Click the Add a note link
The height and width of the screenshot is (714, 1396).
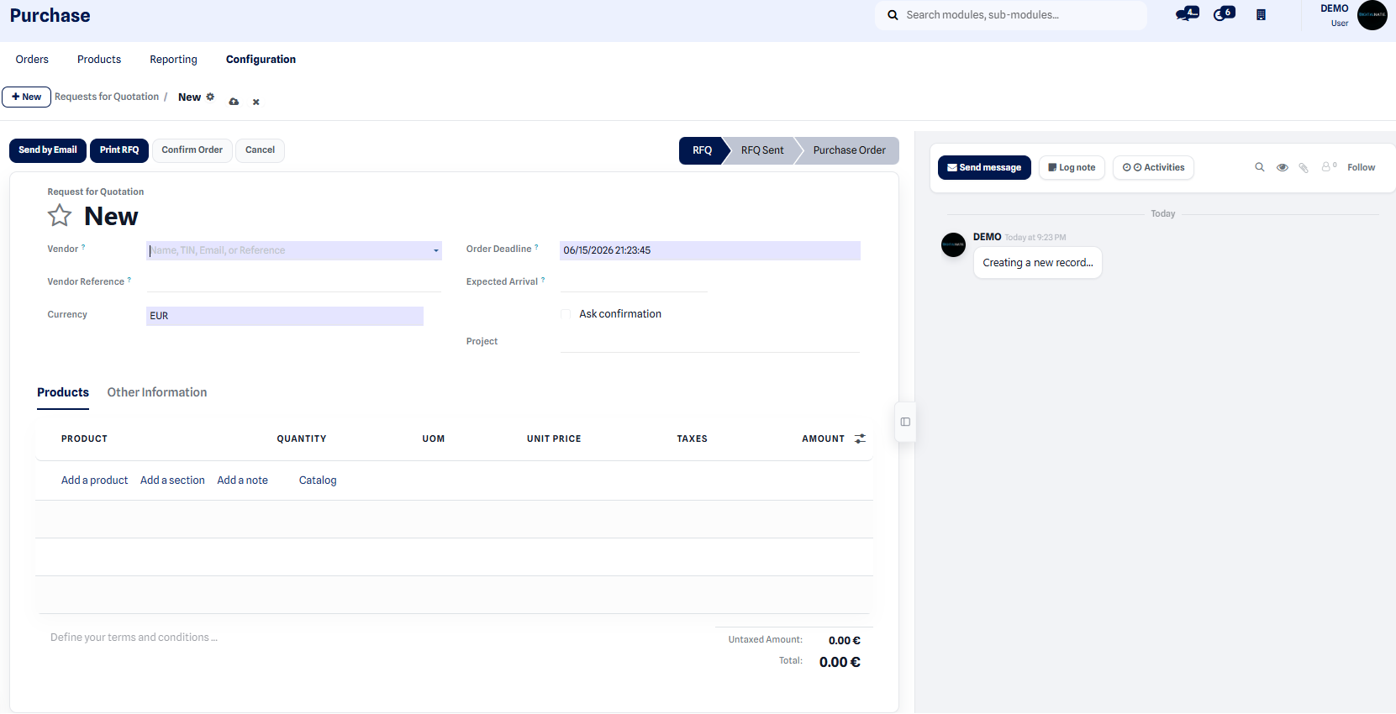(x=243, y=480)
